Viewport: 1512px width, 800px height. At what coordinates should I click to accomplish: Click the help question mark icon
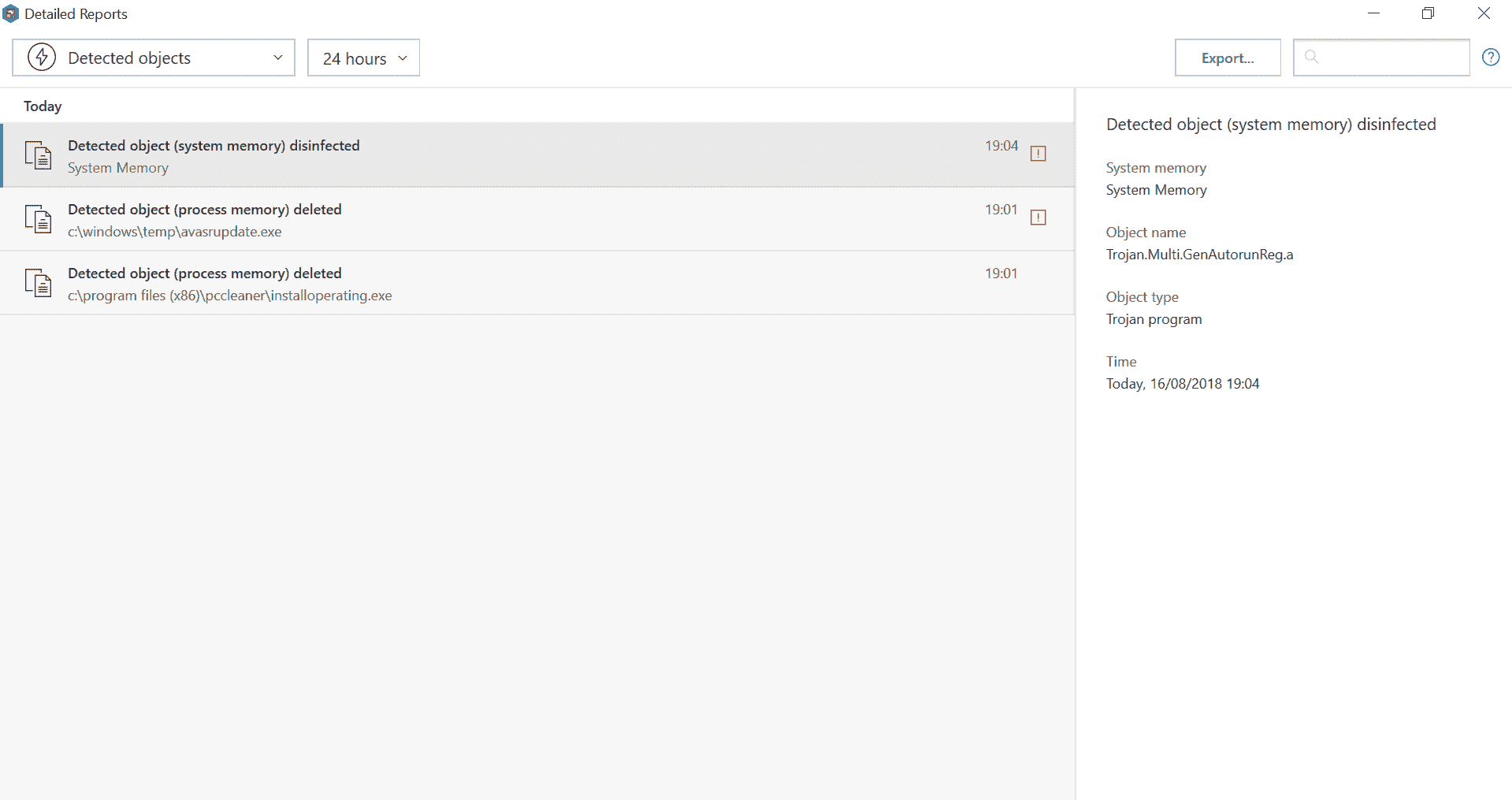pos(1491,58)
